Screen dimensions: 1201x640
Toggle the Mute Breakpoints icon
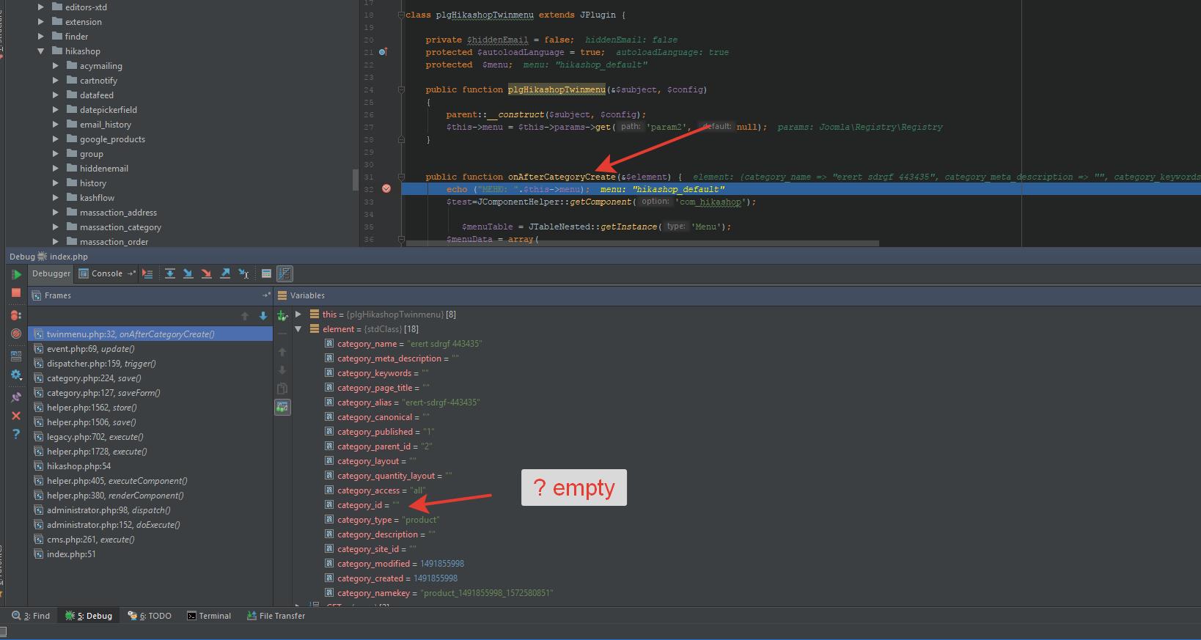[x=15, y=334]
